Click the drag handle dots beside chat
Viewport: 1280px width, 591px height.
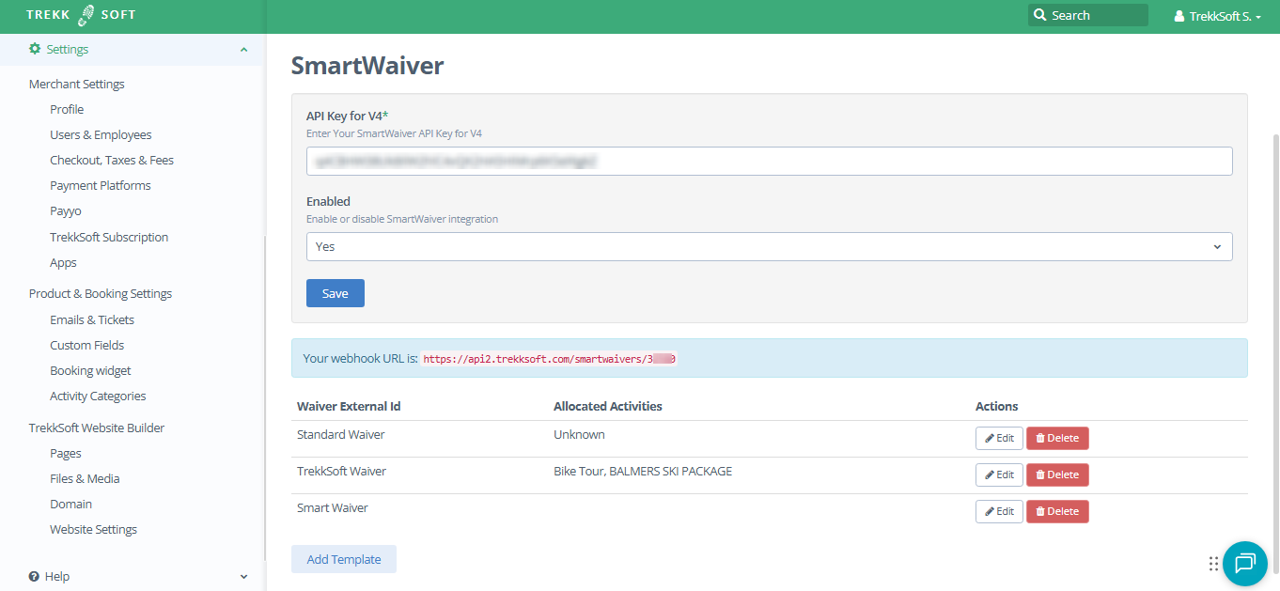(1213, 564)
